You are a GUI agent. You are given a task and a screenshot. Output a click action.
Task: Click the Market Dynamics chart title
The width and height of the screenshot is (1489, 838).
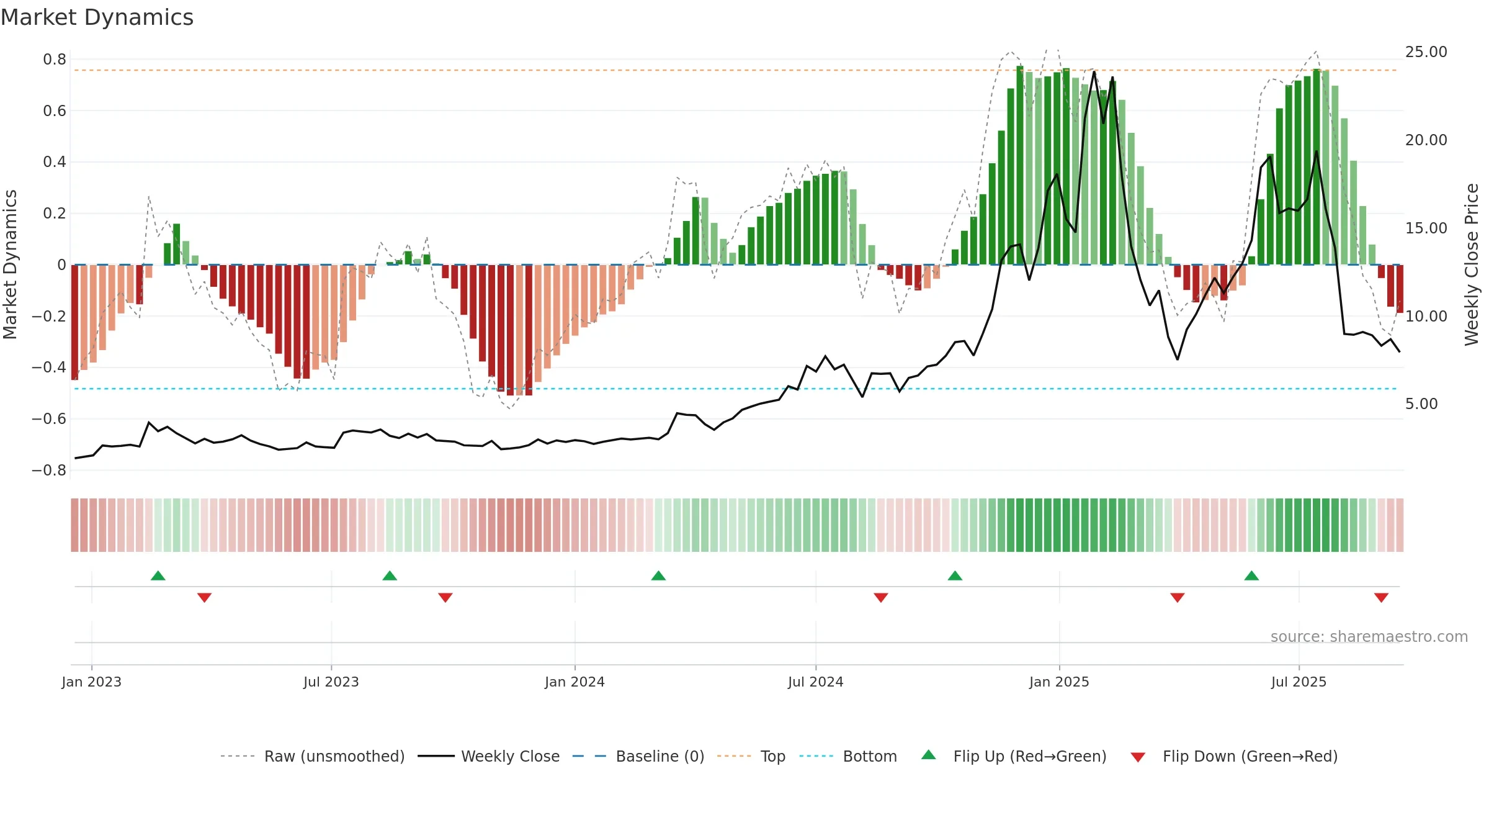pos(97,17)
